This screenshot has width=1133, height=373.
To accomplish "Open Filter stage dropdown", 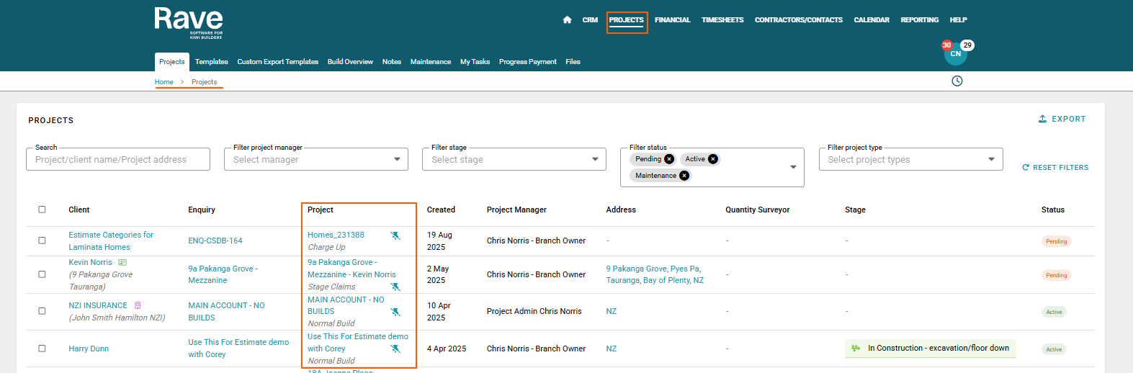I will coord(514,159).
